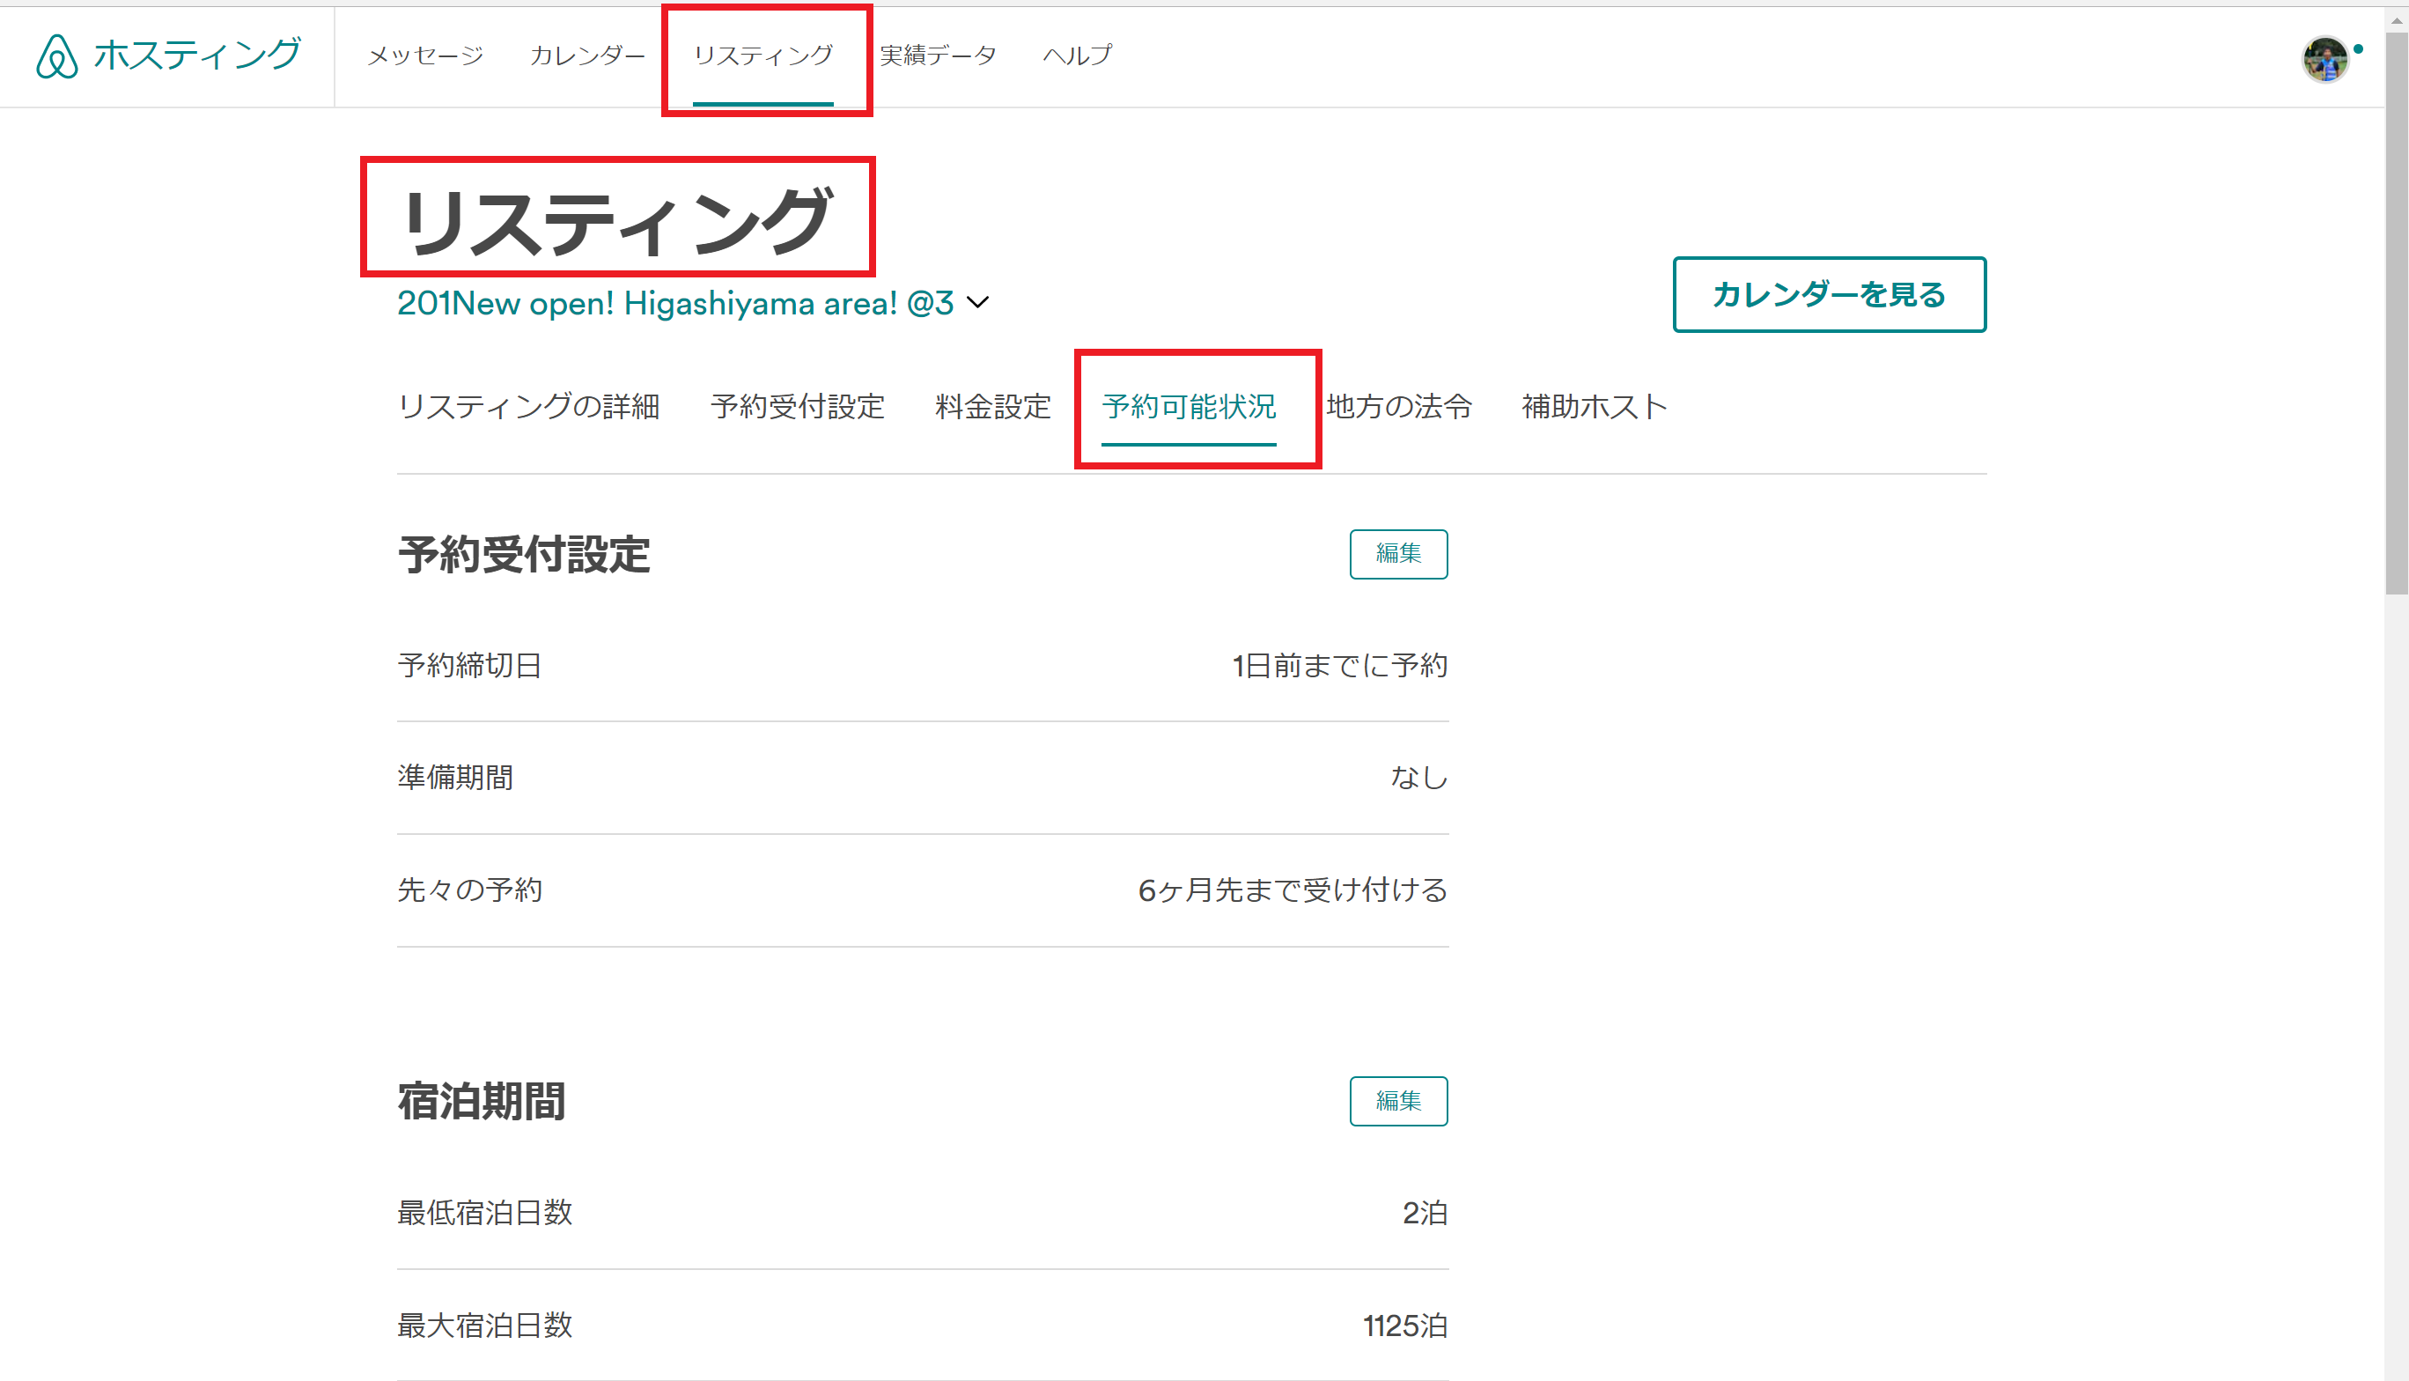The height and width of the screenshot is (1381, 2409).
Task: Go to the カレンダー menu item
Action: pos(587,56)
